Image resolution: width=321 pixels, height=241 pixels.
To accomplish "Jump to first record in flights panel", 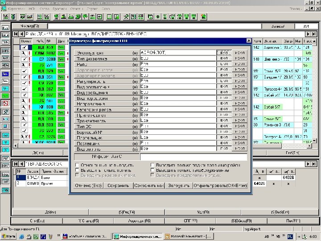I will [16, 34].
